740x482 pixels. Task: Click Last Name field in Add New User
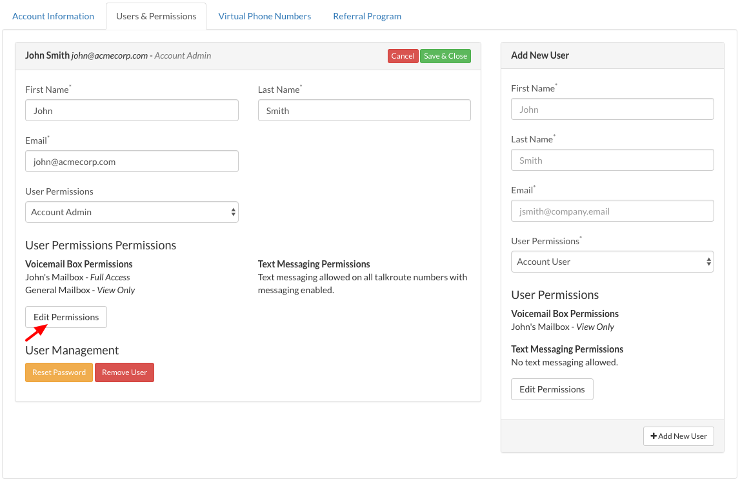point(612,160)
